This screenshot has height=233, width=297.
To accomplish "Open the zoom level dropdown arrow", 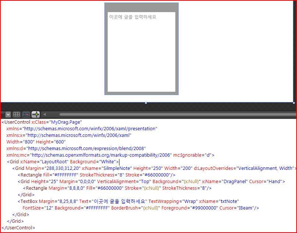I will [x=8, y=114].
